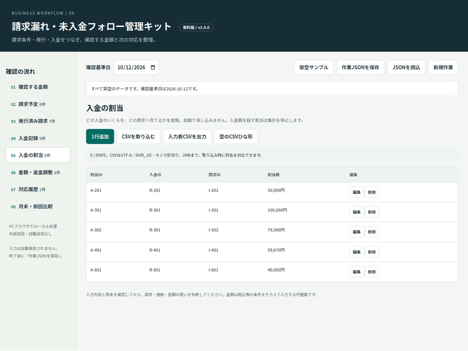
Task: Open step 04 入金記録
Action: click(x=38, y=138)
